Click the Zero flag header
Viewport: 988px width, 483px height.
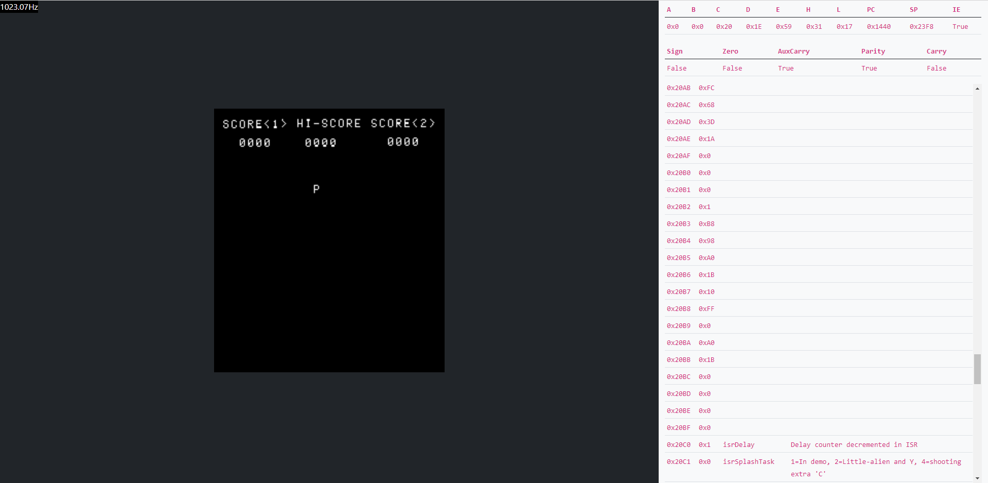[730, 51]
